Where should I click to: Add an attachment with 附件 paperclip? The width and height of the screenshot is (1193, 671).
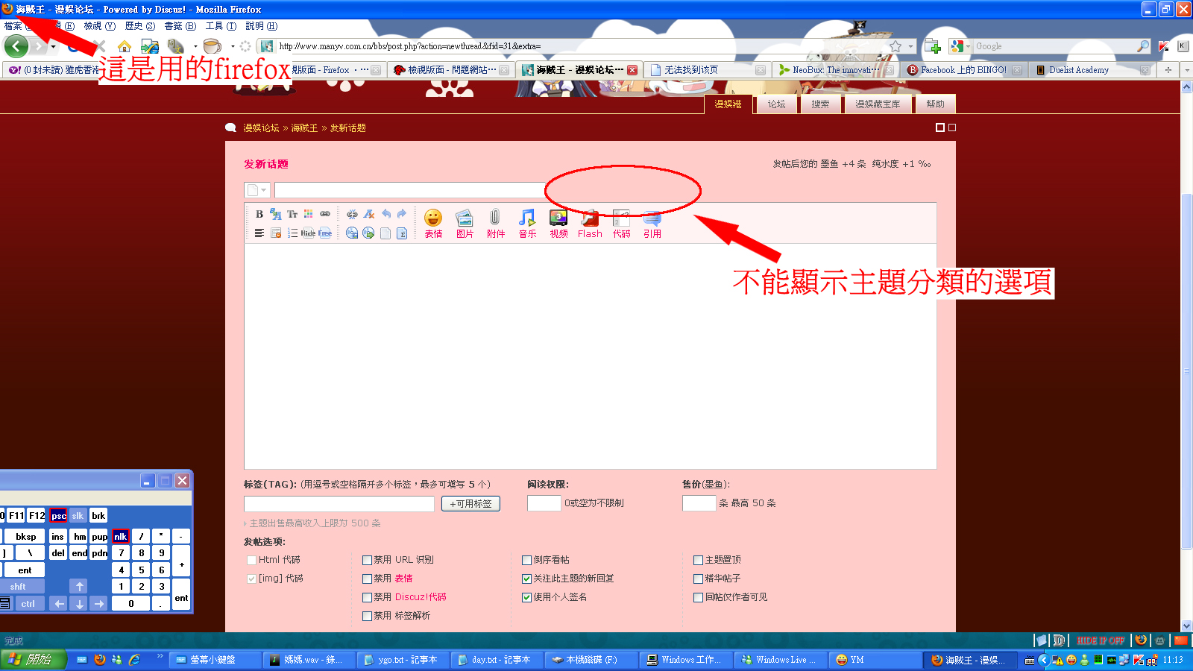coord(496,223)
